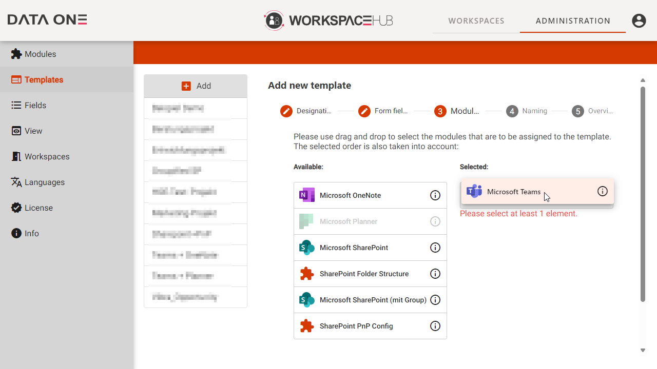
Task: Click the SharePoint PnP Config puzzle icon
Action: point(306,326)
